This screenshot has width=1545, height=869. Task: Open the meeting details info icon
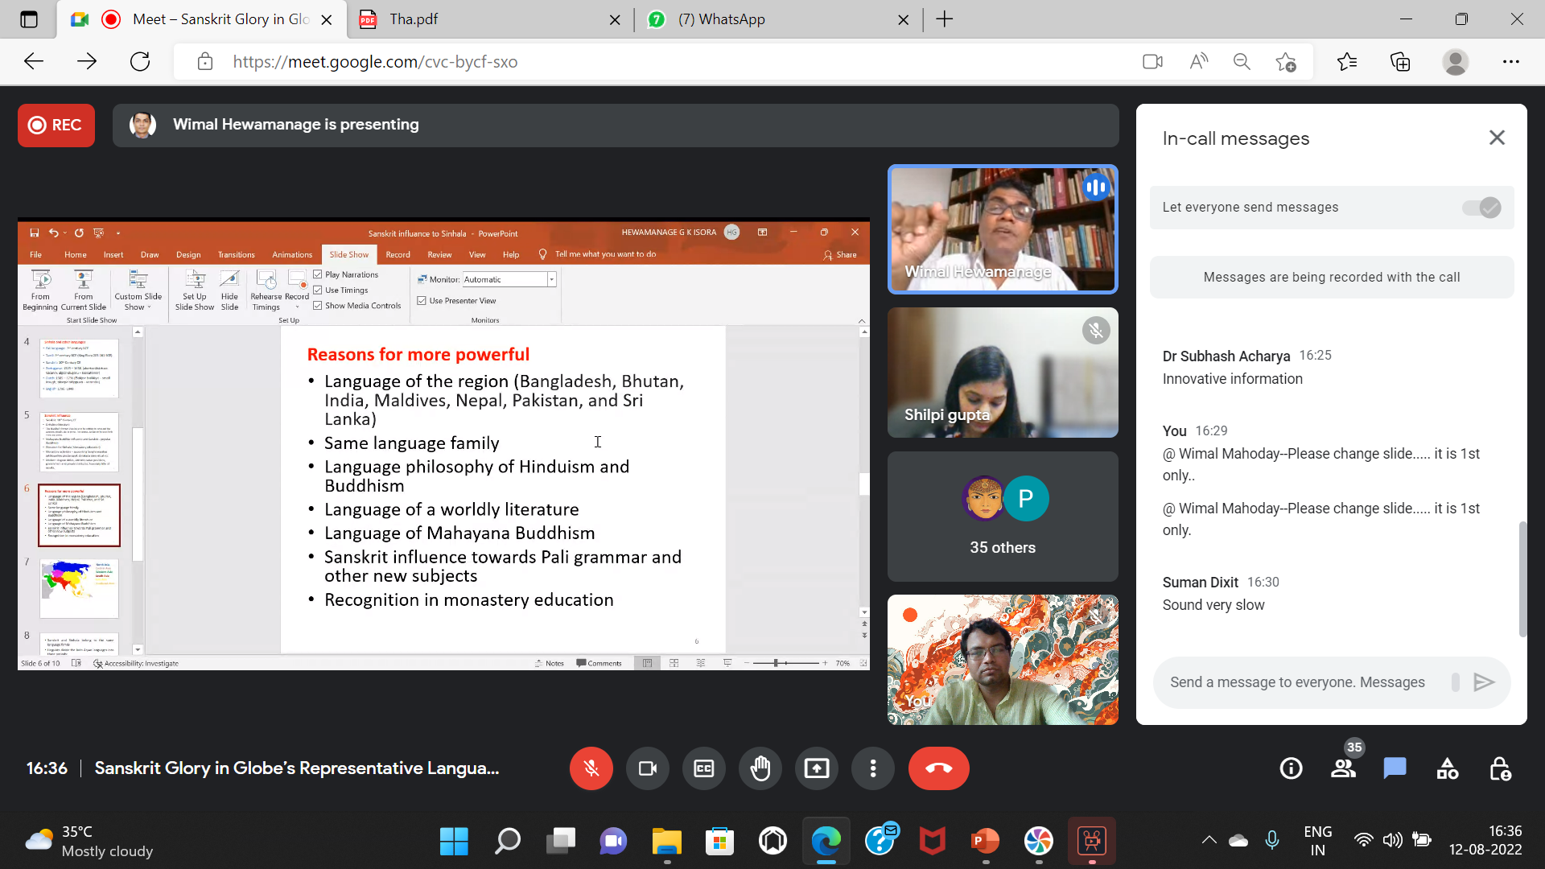click(1291, 768)
